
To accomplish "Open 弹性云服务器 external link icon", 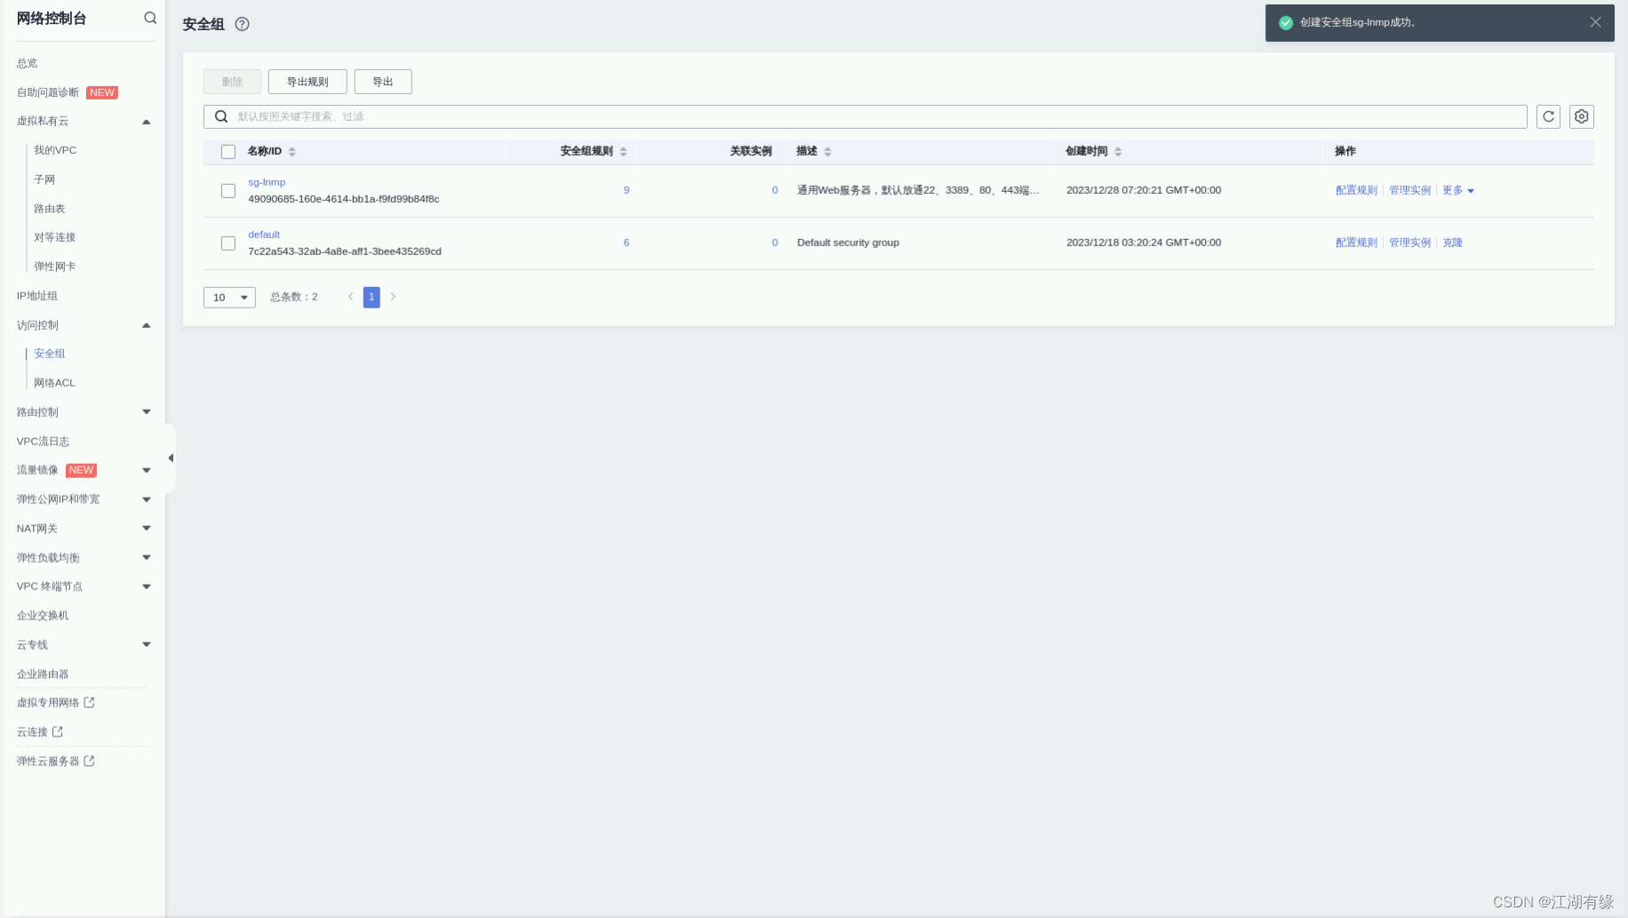I will (89, 761).
